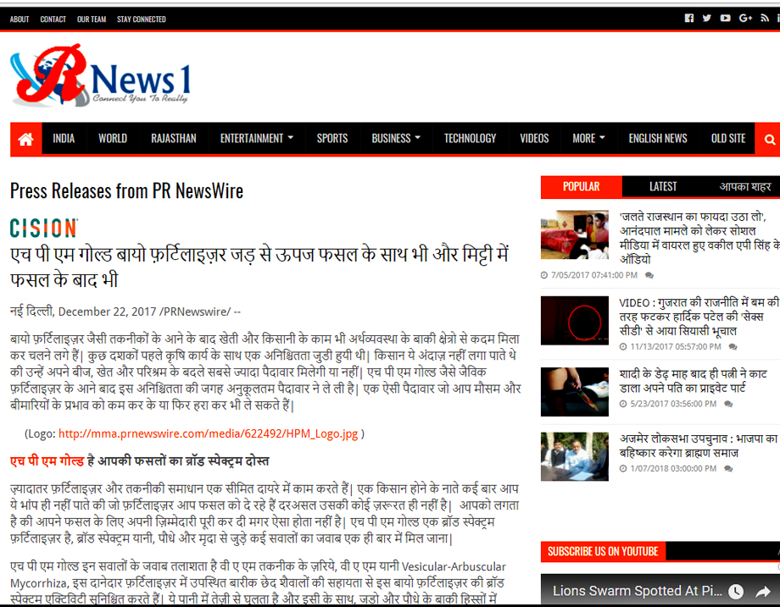Viewport: 780px width, 607px height.
Task: Open the Rajasthan section
Action: (174, 139)
